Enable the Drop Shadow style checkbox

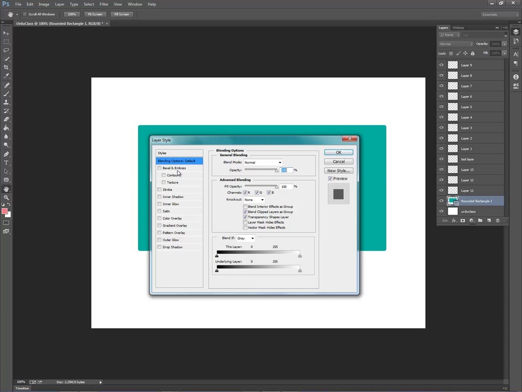(159, 247)
